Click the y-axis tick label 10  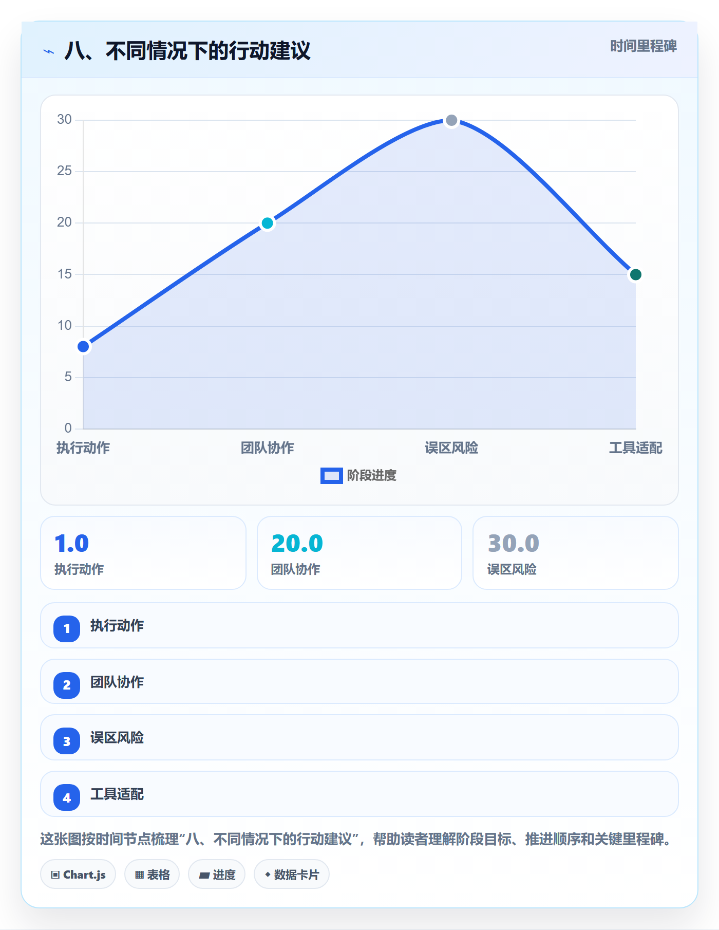tap(65, 326)
